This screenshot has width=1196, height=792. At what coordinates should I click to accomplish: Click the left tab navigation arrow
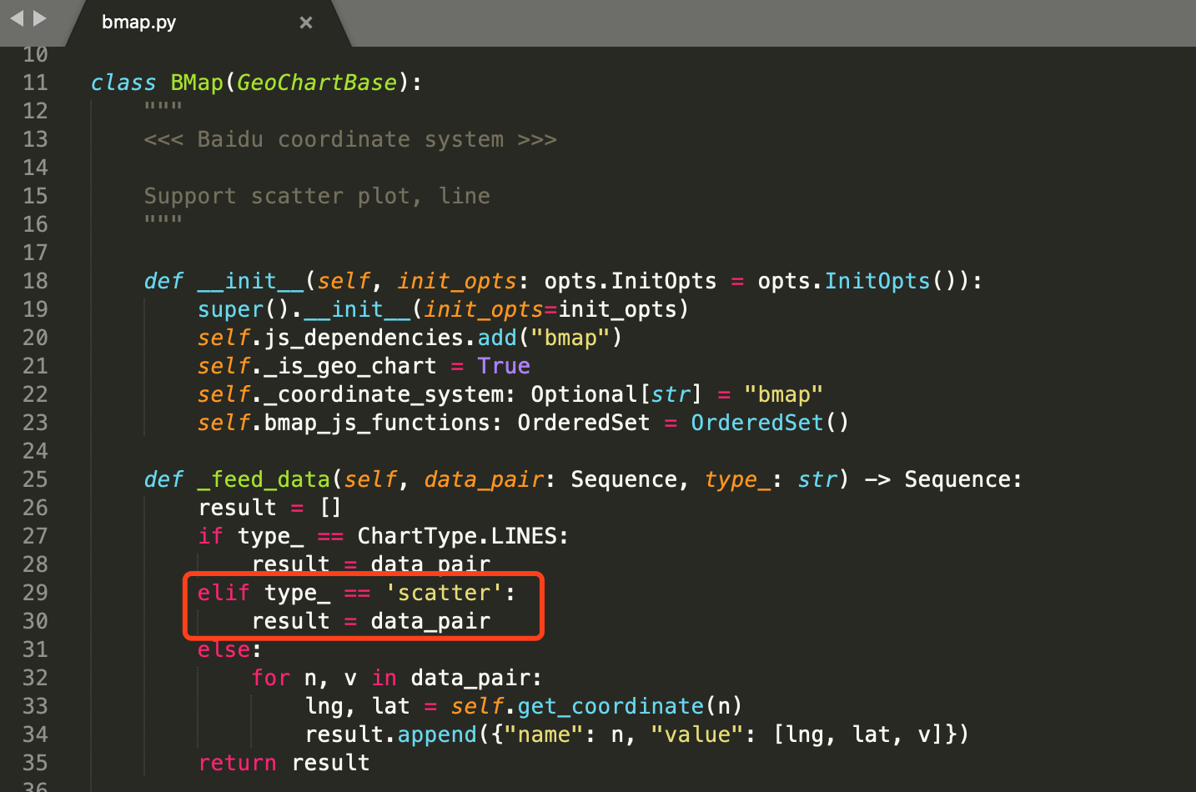pyautogui.click(x=17, y=18)
